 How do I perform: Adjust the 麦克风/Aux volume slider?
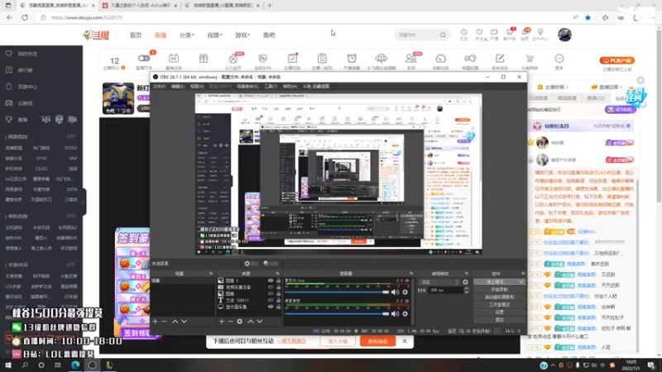click(x=337, y=292)
